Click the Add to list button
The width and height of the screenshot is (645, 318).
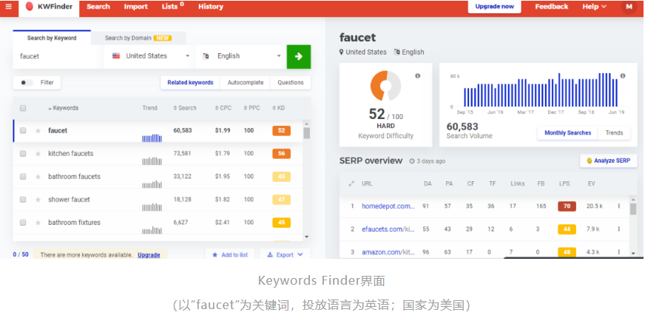230,254
